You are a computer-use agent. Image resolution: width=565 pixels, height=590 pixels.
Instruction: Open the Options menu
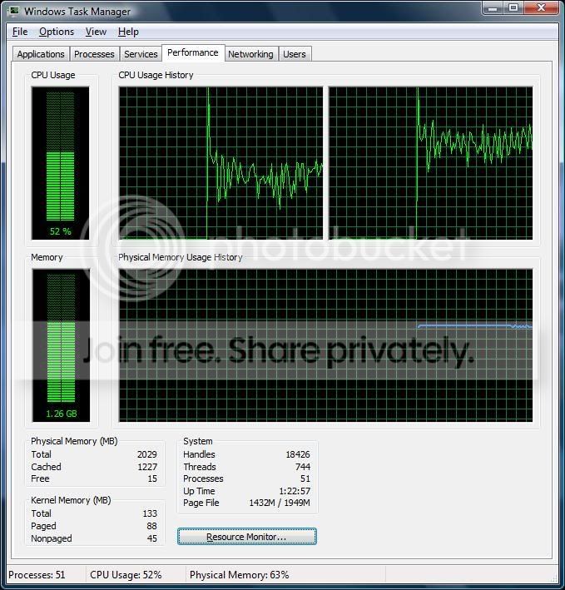[57, 32]
